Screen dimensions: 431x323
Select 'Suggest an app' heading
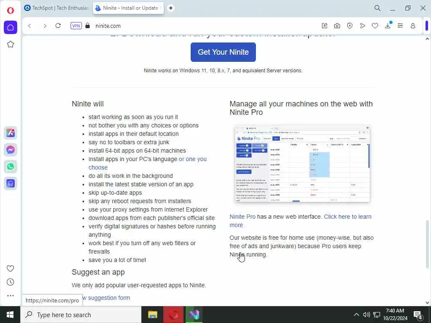(98, 272)
